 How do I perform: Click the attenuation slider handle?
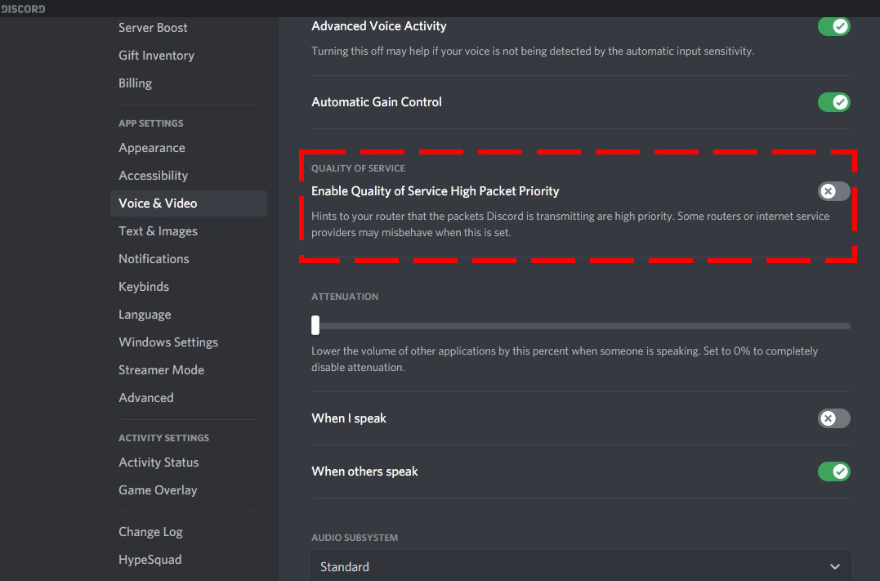point(315,325)
